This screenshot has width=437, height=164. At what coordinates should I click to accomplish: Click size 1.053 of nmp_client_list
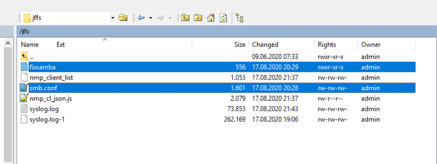(x=238, y=77)
